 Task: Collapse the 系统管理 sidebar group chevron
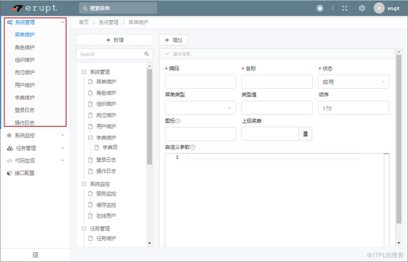pyautogui.click(x=62, y=22)
